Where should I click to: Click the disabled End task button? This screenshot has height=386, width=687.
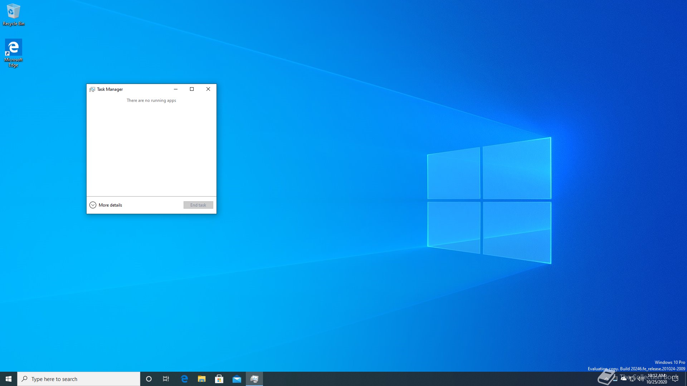point(198,205)
